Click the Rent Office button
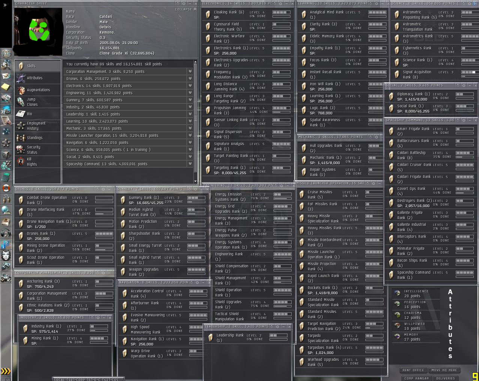The image size is (479, 381). click(x=413, y=370)
